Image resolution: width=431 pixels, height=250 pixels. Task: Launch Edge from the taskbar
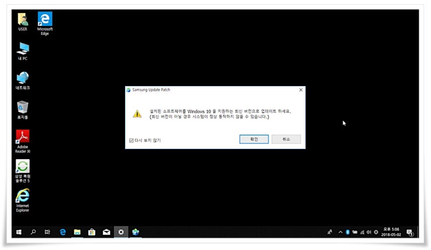point(62,232)
